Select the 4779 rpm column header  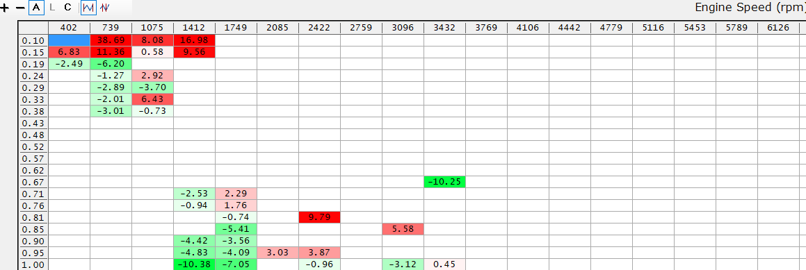pos(611,28)
